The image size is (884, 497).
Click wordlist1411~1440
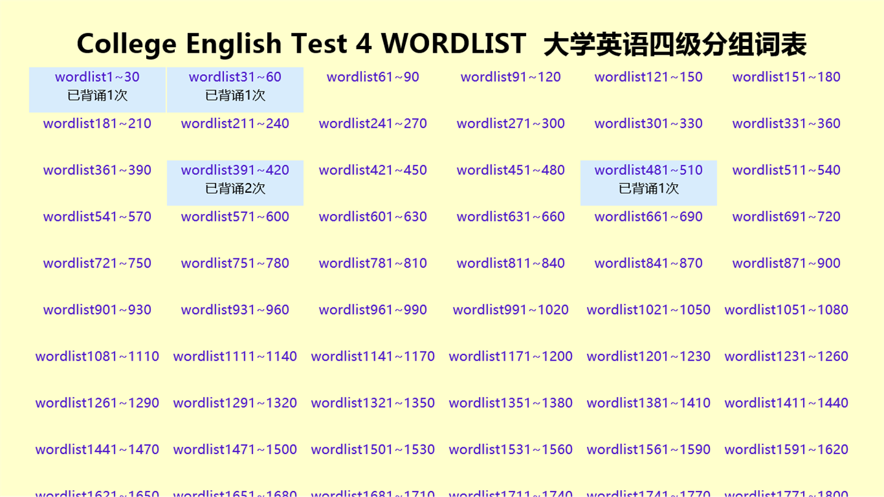click(x=786, y=403)
